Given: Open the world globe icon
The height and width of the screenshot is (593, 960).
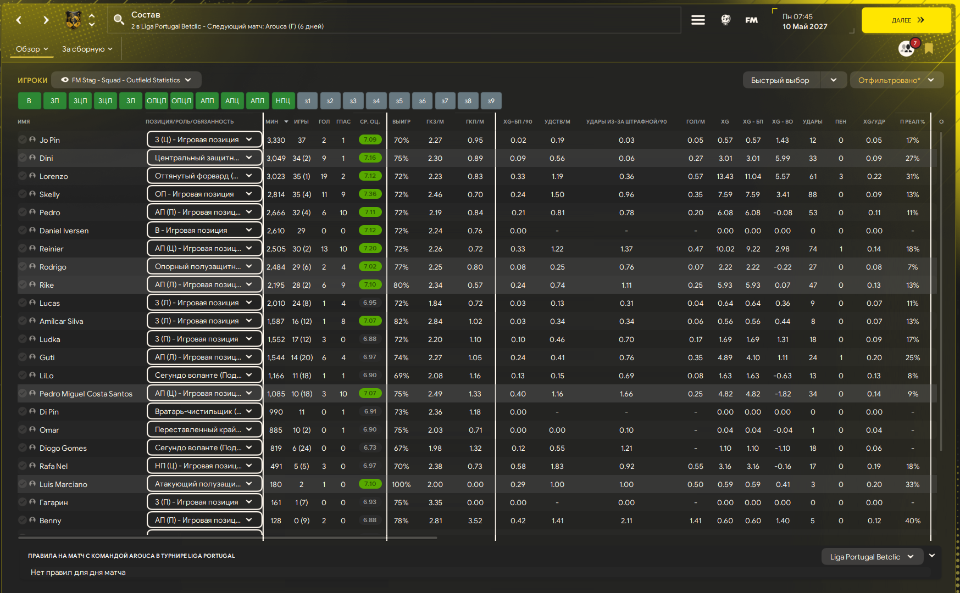Looking at the screenshot, I should 725,20.
